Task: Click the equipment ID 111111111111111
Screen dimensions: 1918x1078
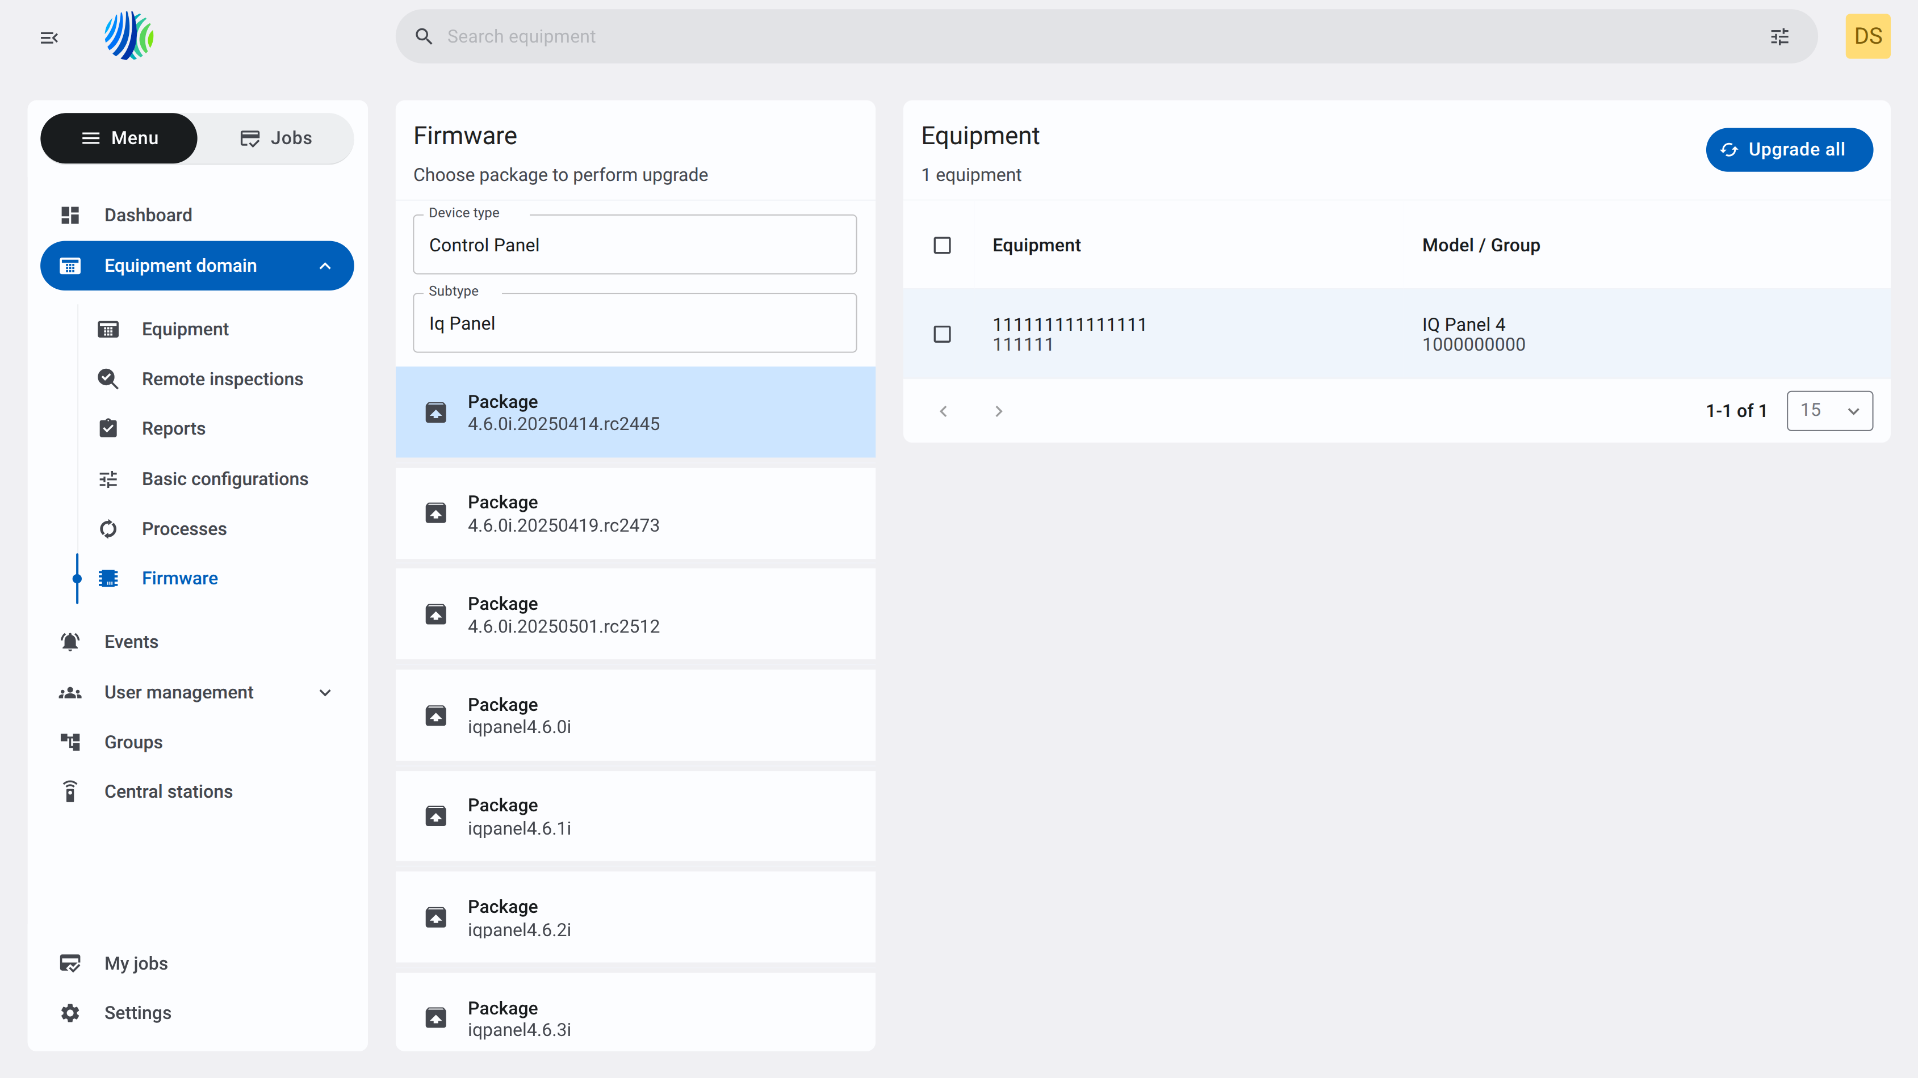Action: click(x=1069, y=325)
